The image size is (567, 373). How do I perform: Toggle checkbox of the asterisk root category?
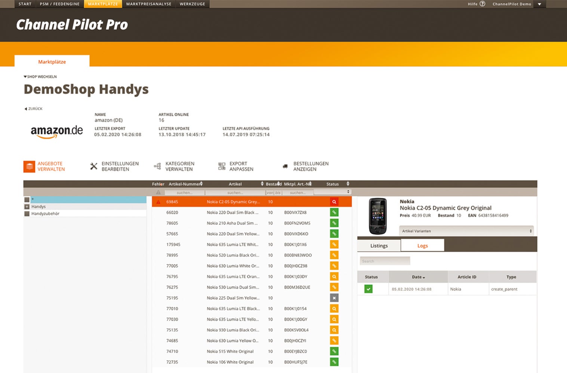[x=27, y=200]
